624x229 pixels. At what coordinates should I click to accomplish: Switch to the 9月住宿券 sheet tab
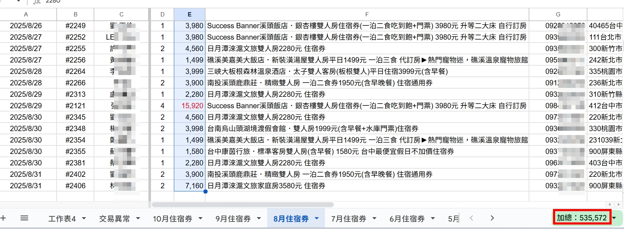[x=233, y=219]
